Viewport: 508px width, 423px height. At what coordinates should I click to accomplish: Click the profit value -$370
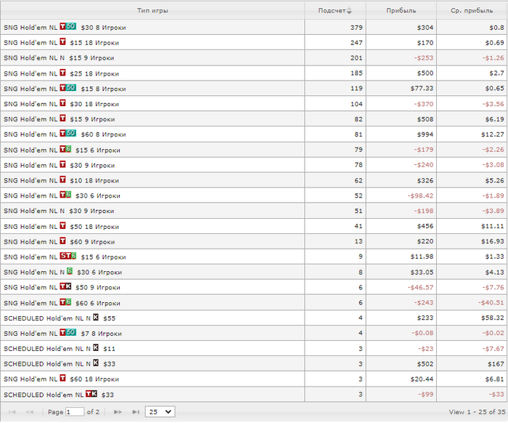423,104
